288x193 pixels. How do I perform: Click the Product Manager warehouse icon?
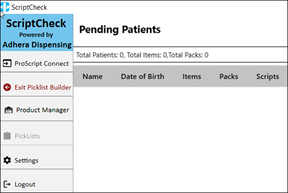click(9, 110)
